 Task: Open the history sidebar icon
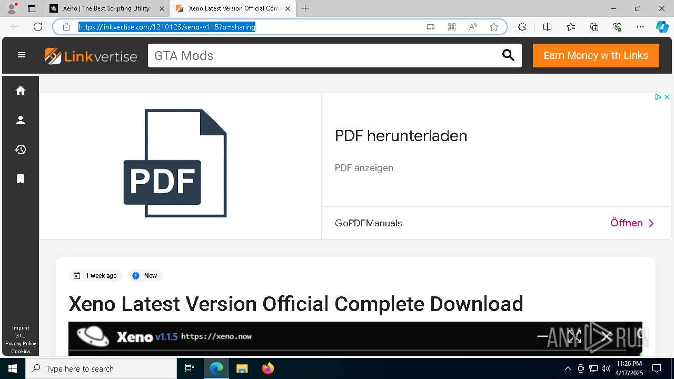[21, 149]
